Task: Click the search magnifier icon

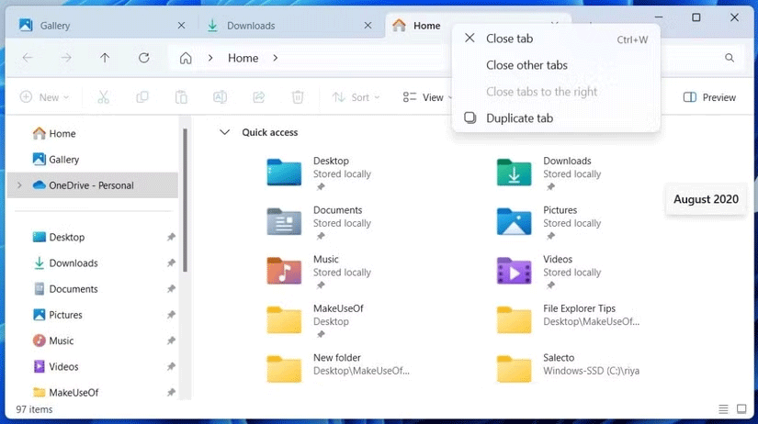Action: coord(730,58)
